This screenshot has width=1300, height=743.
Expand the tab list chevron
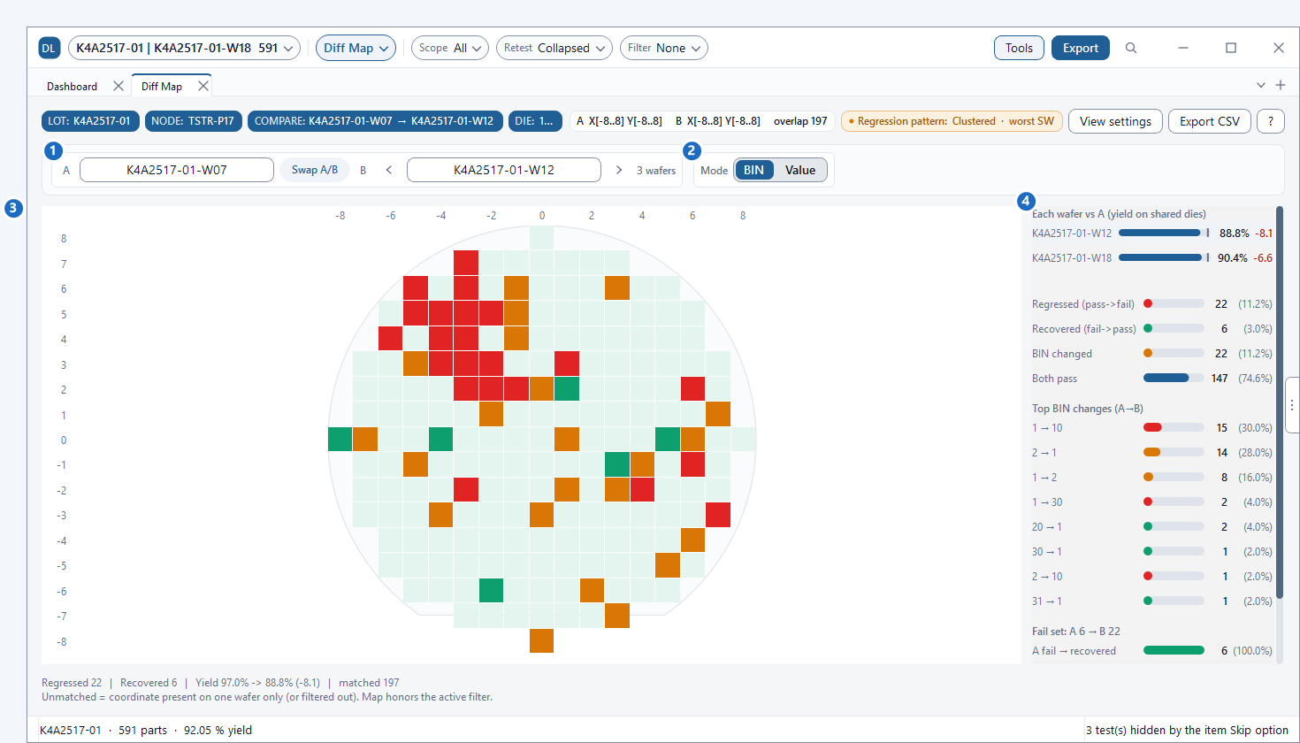[x=1261, y=85]
